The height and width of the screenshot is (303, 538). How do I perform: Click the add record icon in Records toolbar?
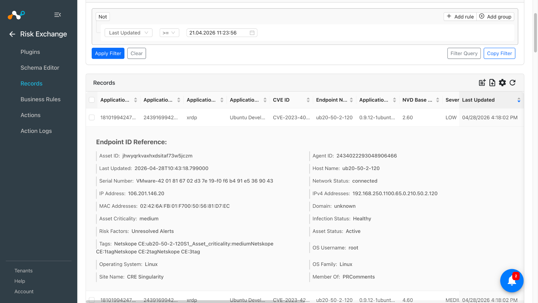pyautogui.click(x=482, y=83)
